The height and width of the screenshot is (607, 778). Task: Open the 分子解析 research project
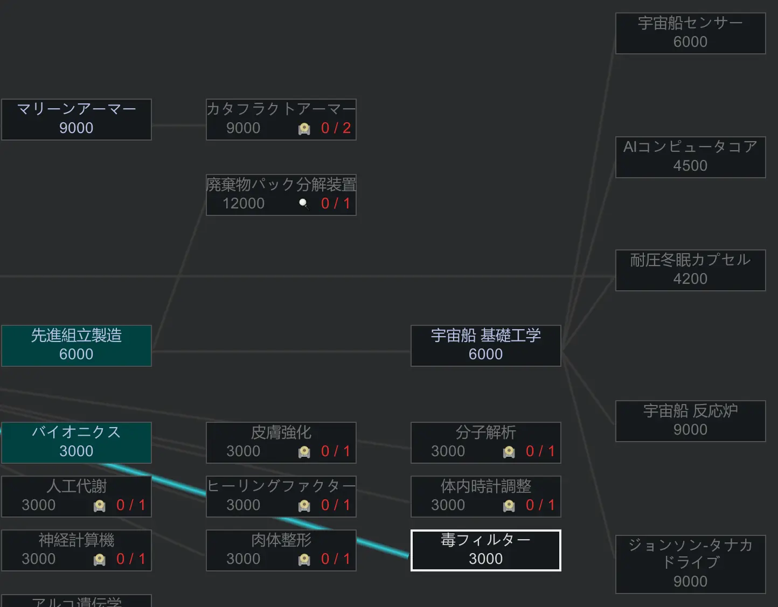tap(486, 443)
